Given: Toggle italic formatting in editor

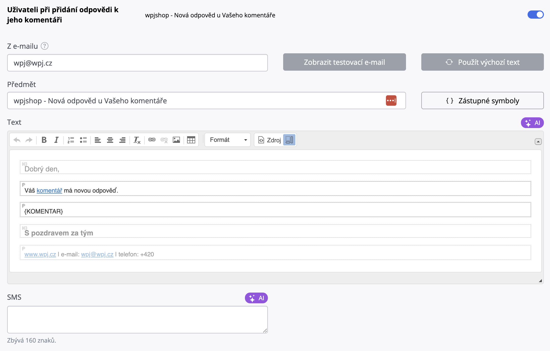Looking at the screenshot, I should (56, 140).
